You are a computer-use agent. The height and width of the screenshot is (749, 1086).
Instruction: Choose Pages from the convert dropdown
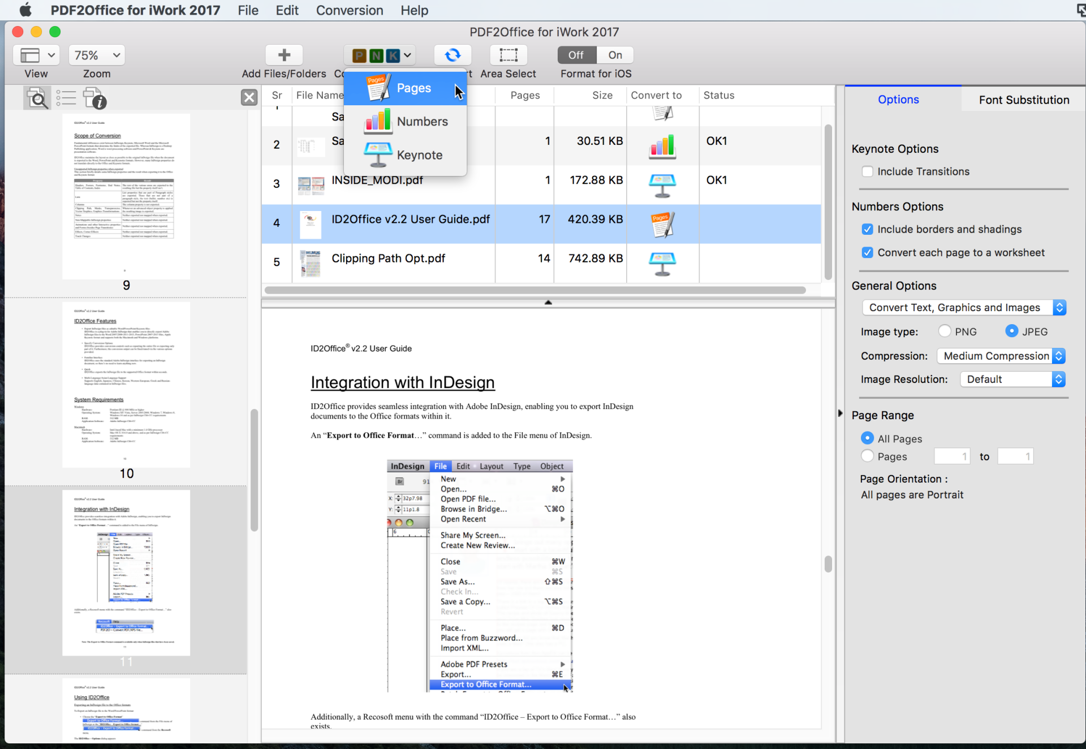tap(406, 88)
